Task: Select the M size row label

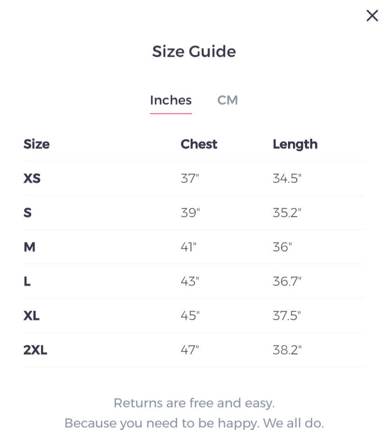Action: [x=29, y=247]
